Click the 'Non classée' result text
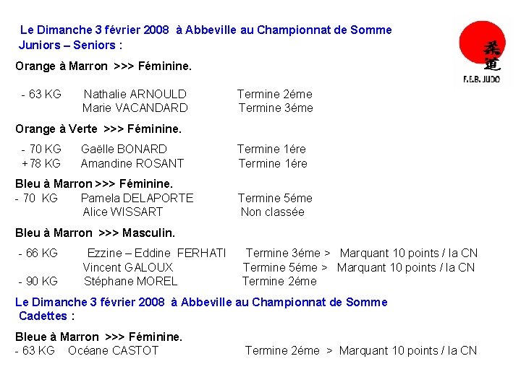 point(272,212)
